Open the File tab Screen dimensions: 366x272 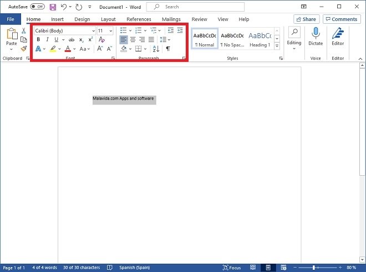pyautogui.click(x=11, y=19)
